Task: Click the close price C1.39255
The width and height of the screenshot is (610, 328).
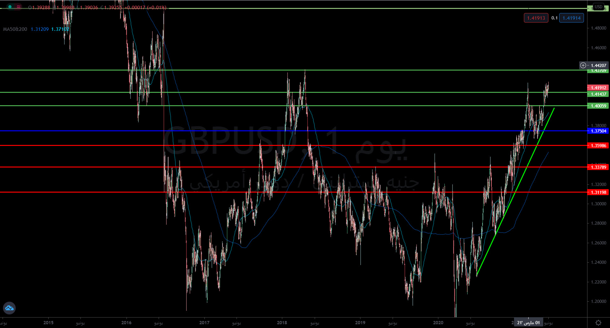Action: [111, 7]
